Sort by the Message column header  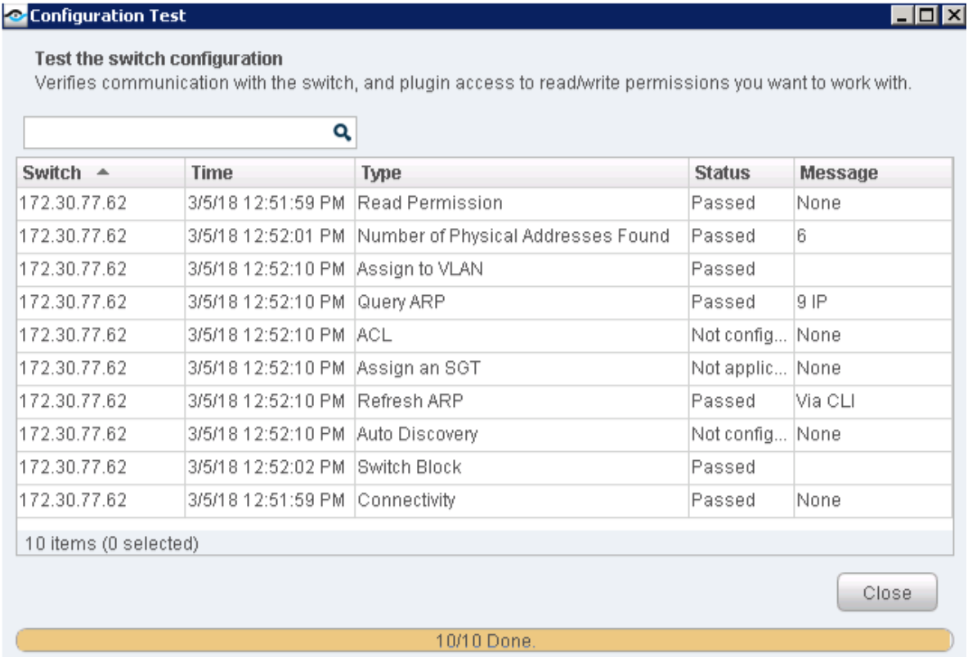[839, 173]
